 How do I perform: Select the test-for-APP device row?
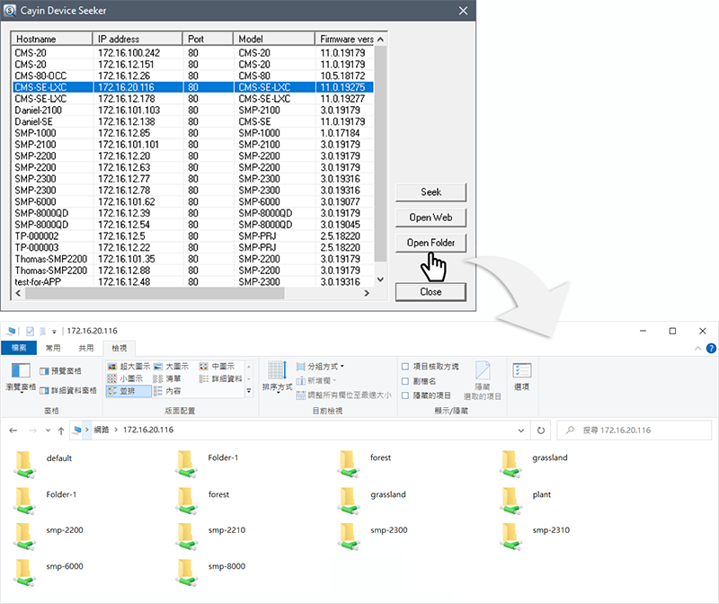[193, 282]
